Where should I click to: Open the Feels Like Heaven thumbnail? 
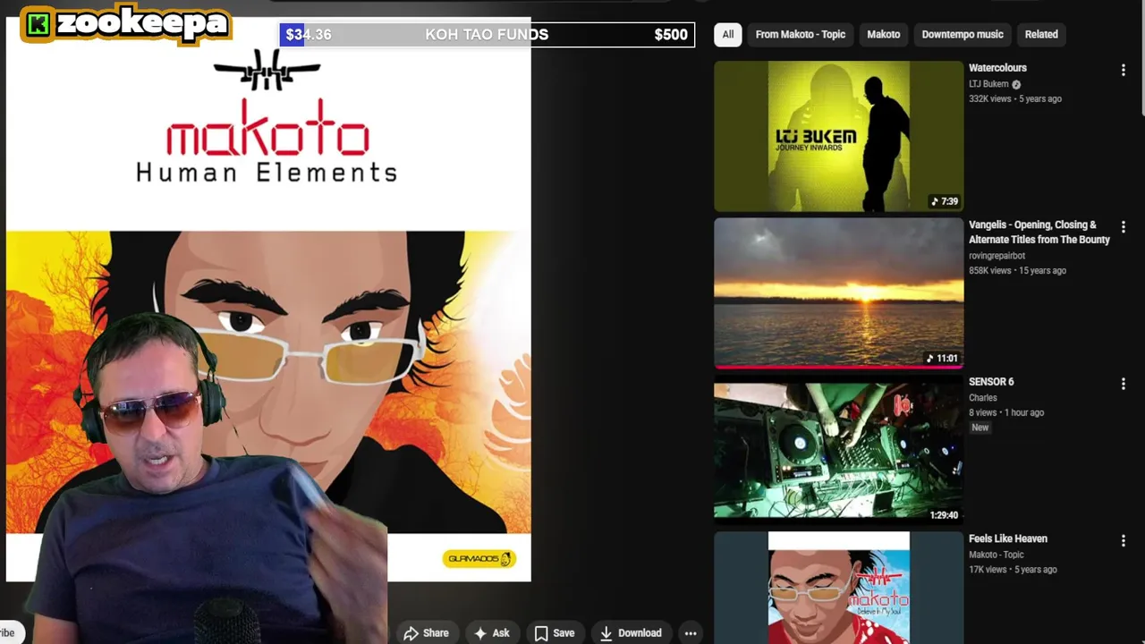click(838, 588)
